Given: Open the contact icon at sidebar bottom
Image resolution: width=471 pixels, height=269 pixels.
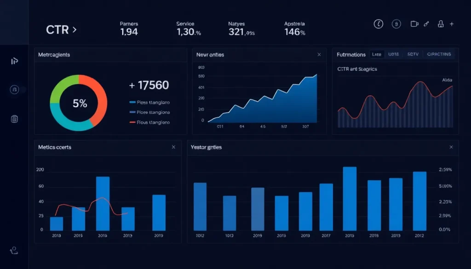Looking at the screenshot, I should 14,251.
